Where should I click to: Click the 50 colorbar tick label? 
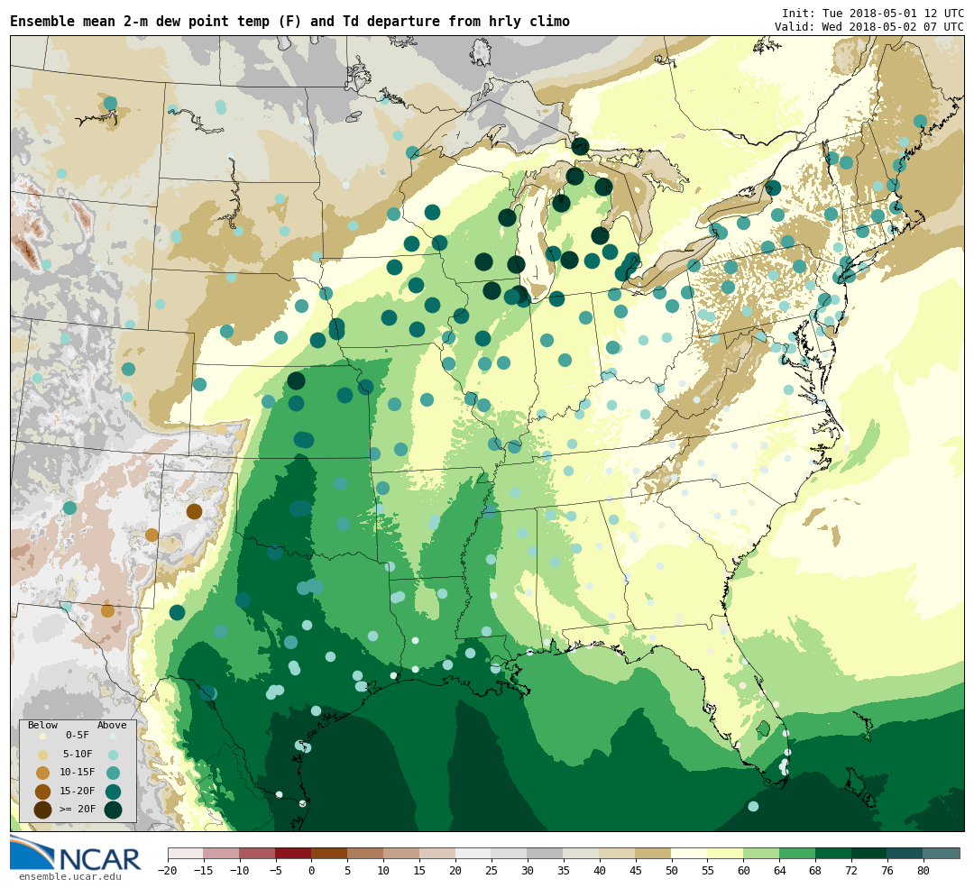point(672,871)
